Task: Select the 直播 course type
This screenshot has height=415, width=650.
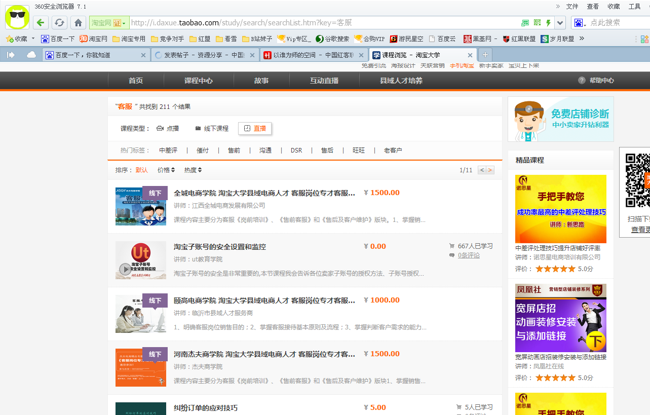Action: click(255, 129)
